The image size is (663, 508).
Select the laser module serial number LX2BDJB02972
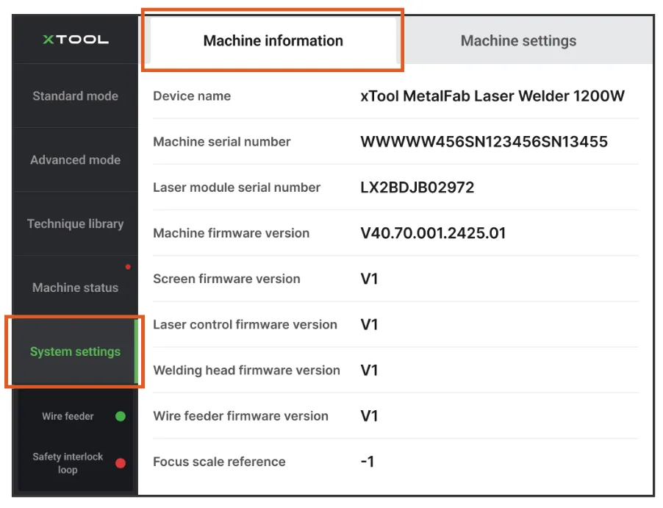(417, 187)
